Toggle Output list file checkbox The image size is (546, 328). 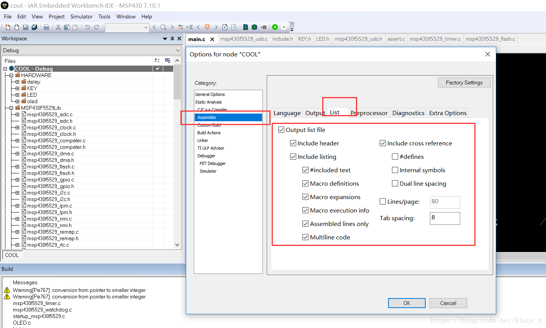click(x=282, y=130)
